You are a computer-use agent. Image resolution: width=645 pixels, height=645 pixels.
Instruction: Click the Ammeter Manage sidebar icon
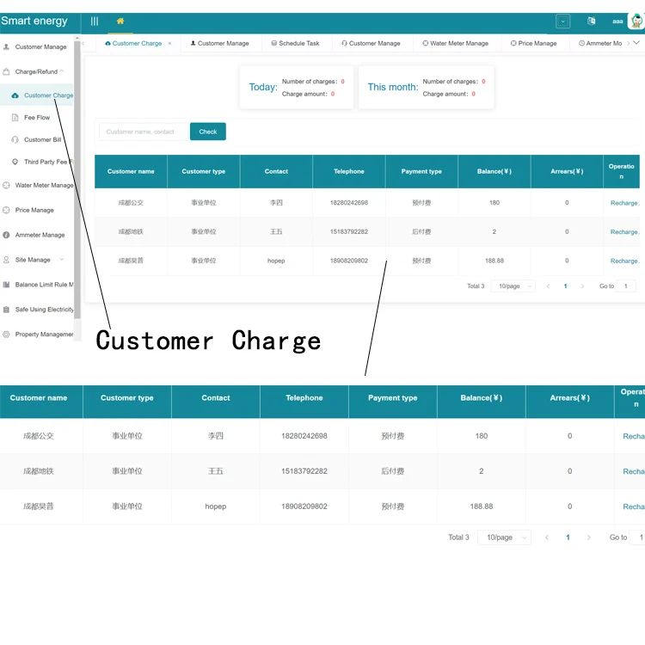pyautogui.click(x=6, y=235)
